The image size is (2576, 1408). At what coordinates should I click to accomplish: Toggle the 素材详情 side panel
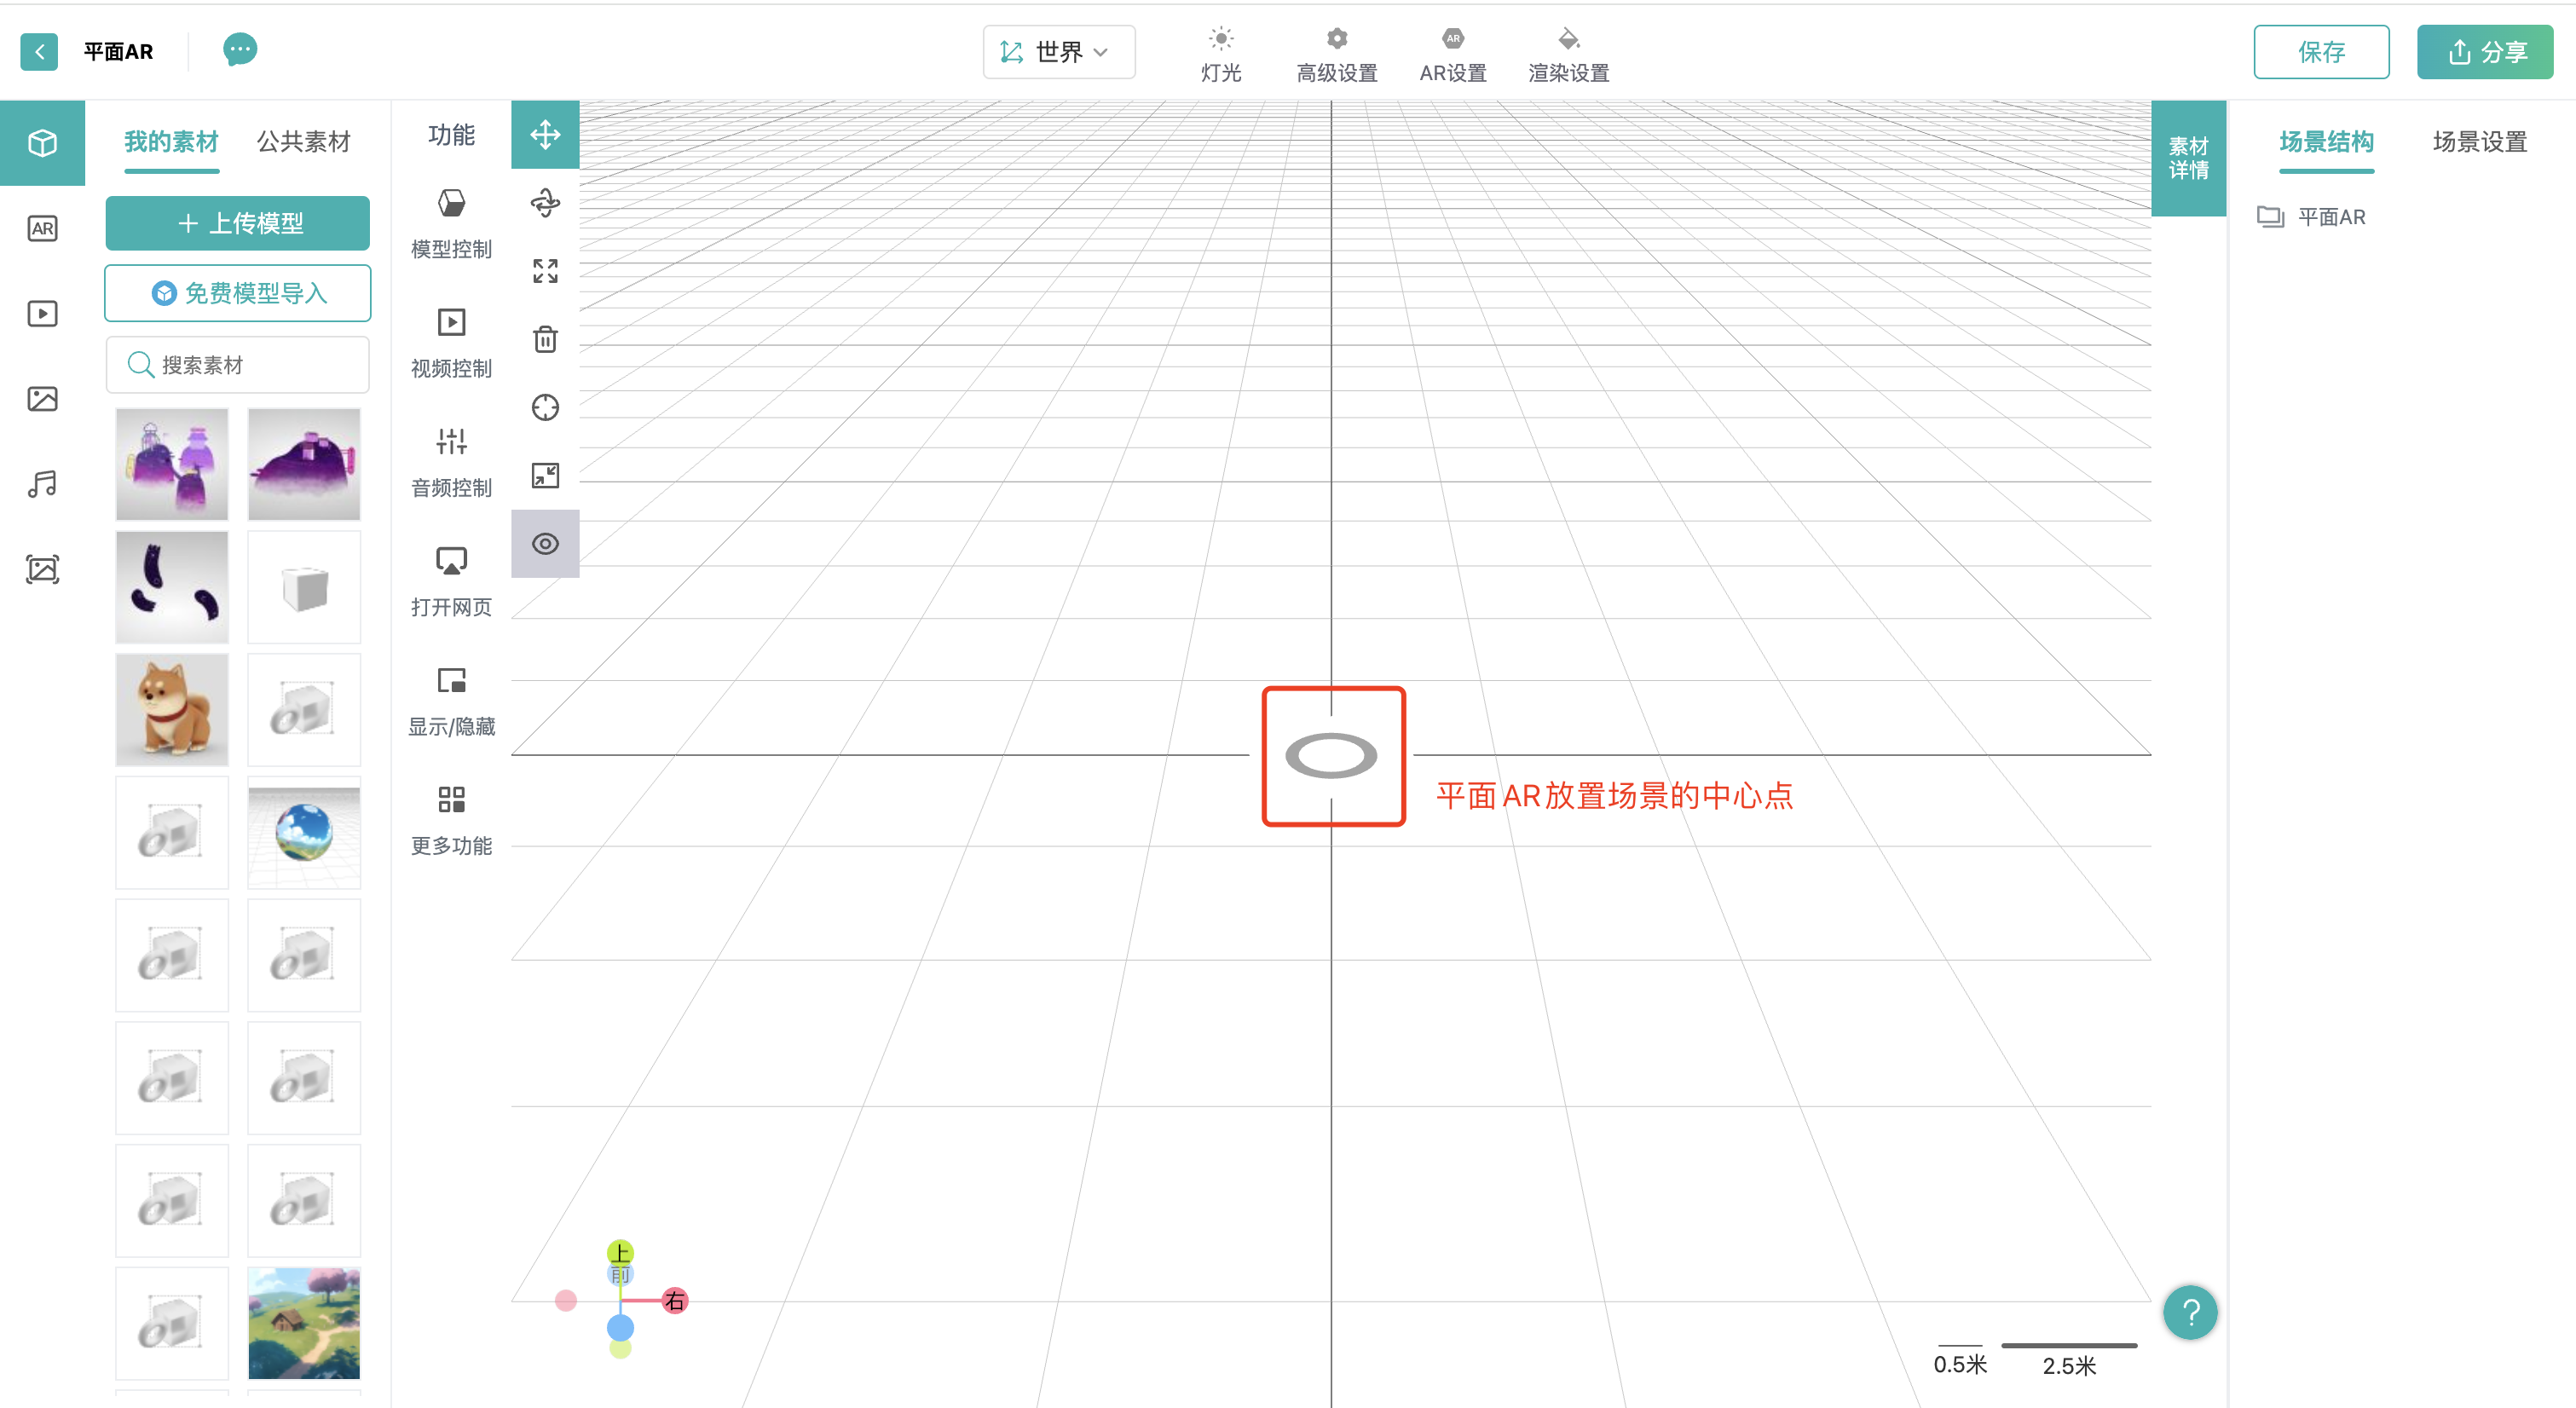click(x=2187, y=158)
